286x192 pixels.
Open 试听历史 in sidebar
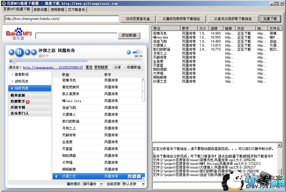pyautogui.click(x=22, y=81)
